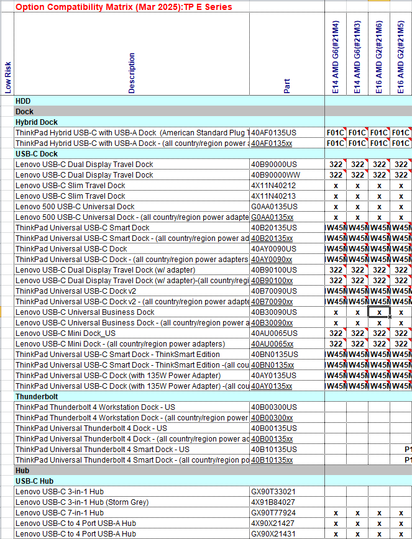The width and height of the screenshot is (412, 539).
Task: Select the Option Compatibility Matrix title cell
Action: pyautogui.click(x=131, y=7)
